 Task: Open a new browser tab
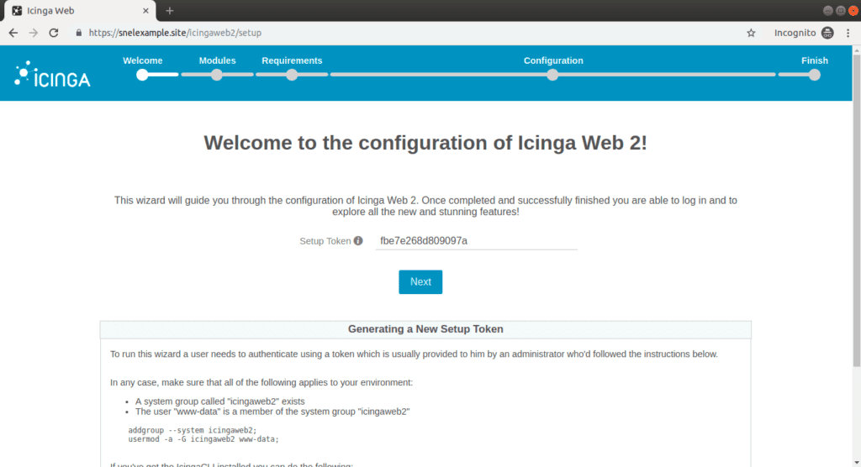coord(170,11)
